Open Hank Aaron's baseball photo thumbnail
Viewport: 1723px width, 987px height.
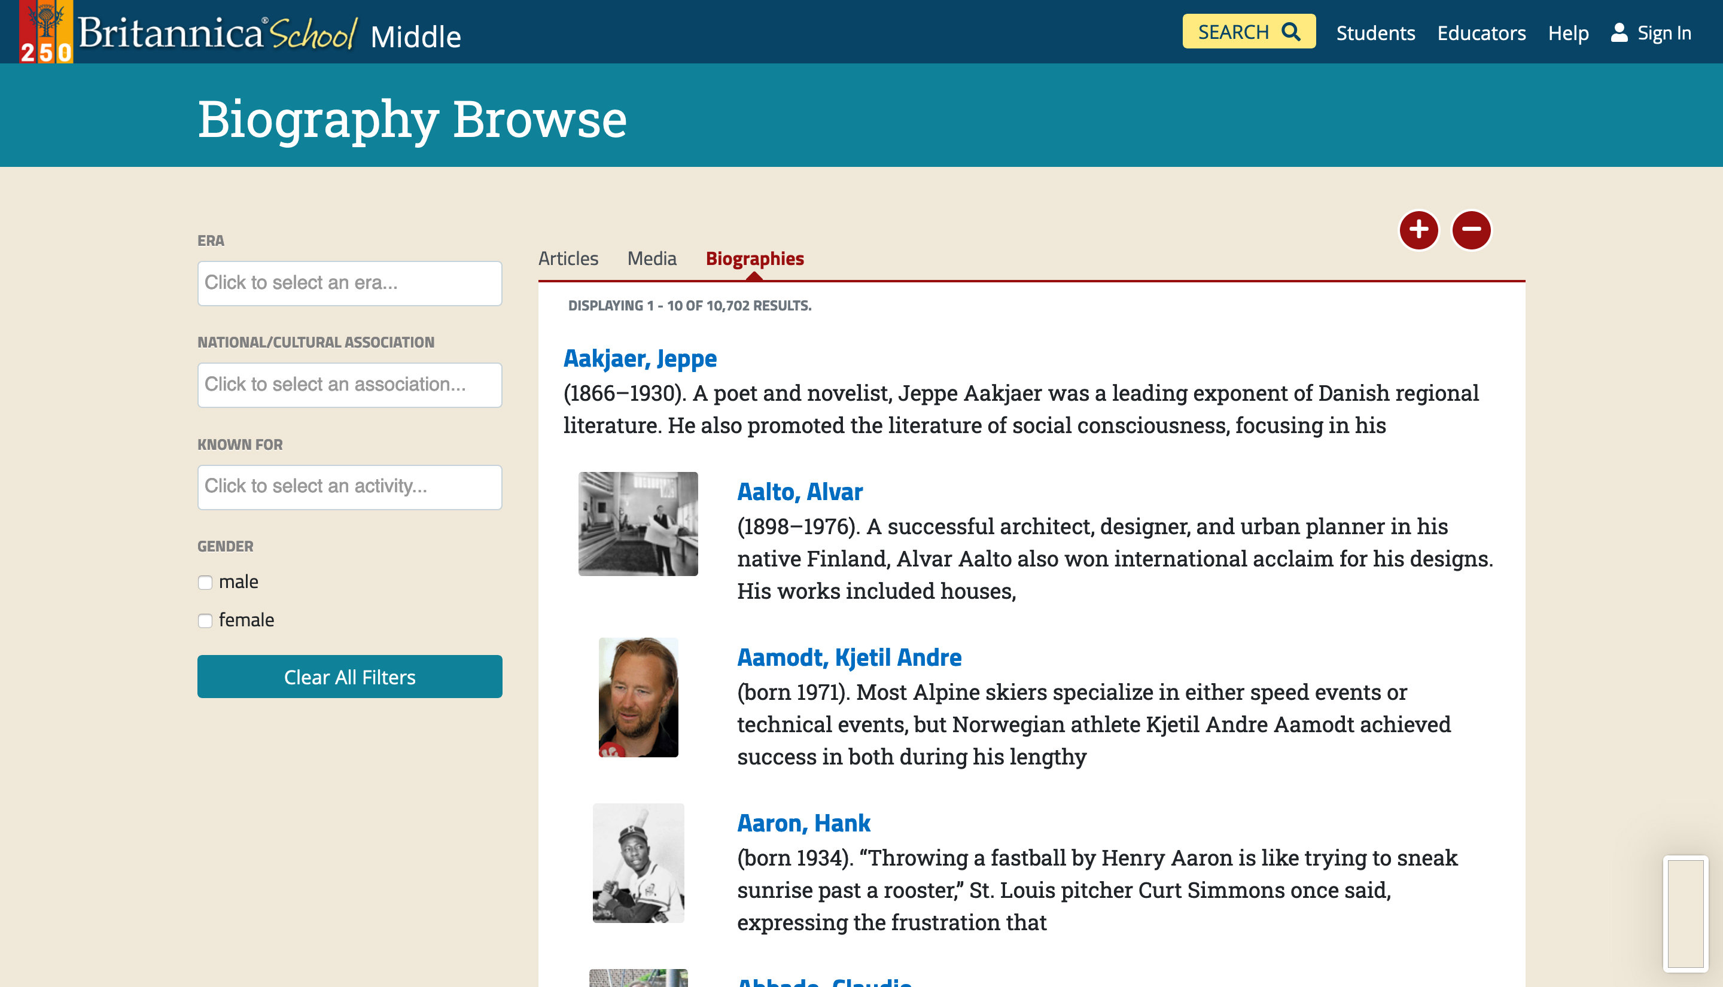pos(638,863)
